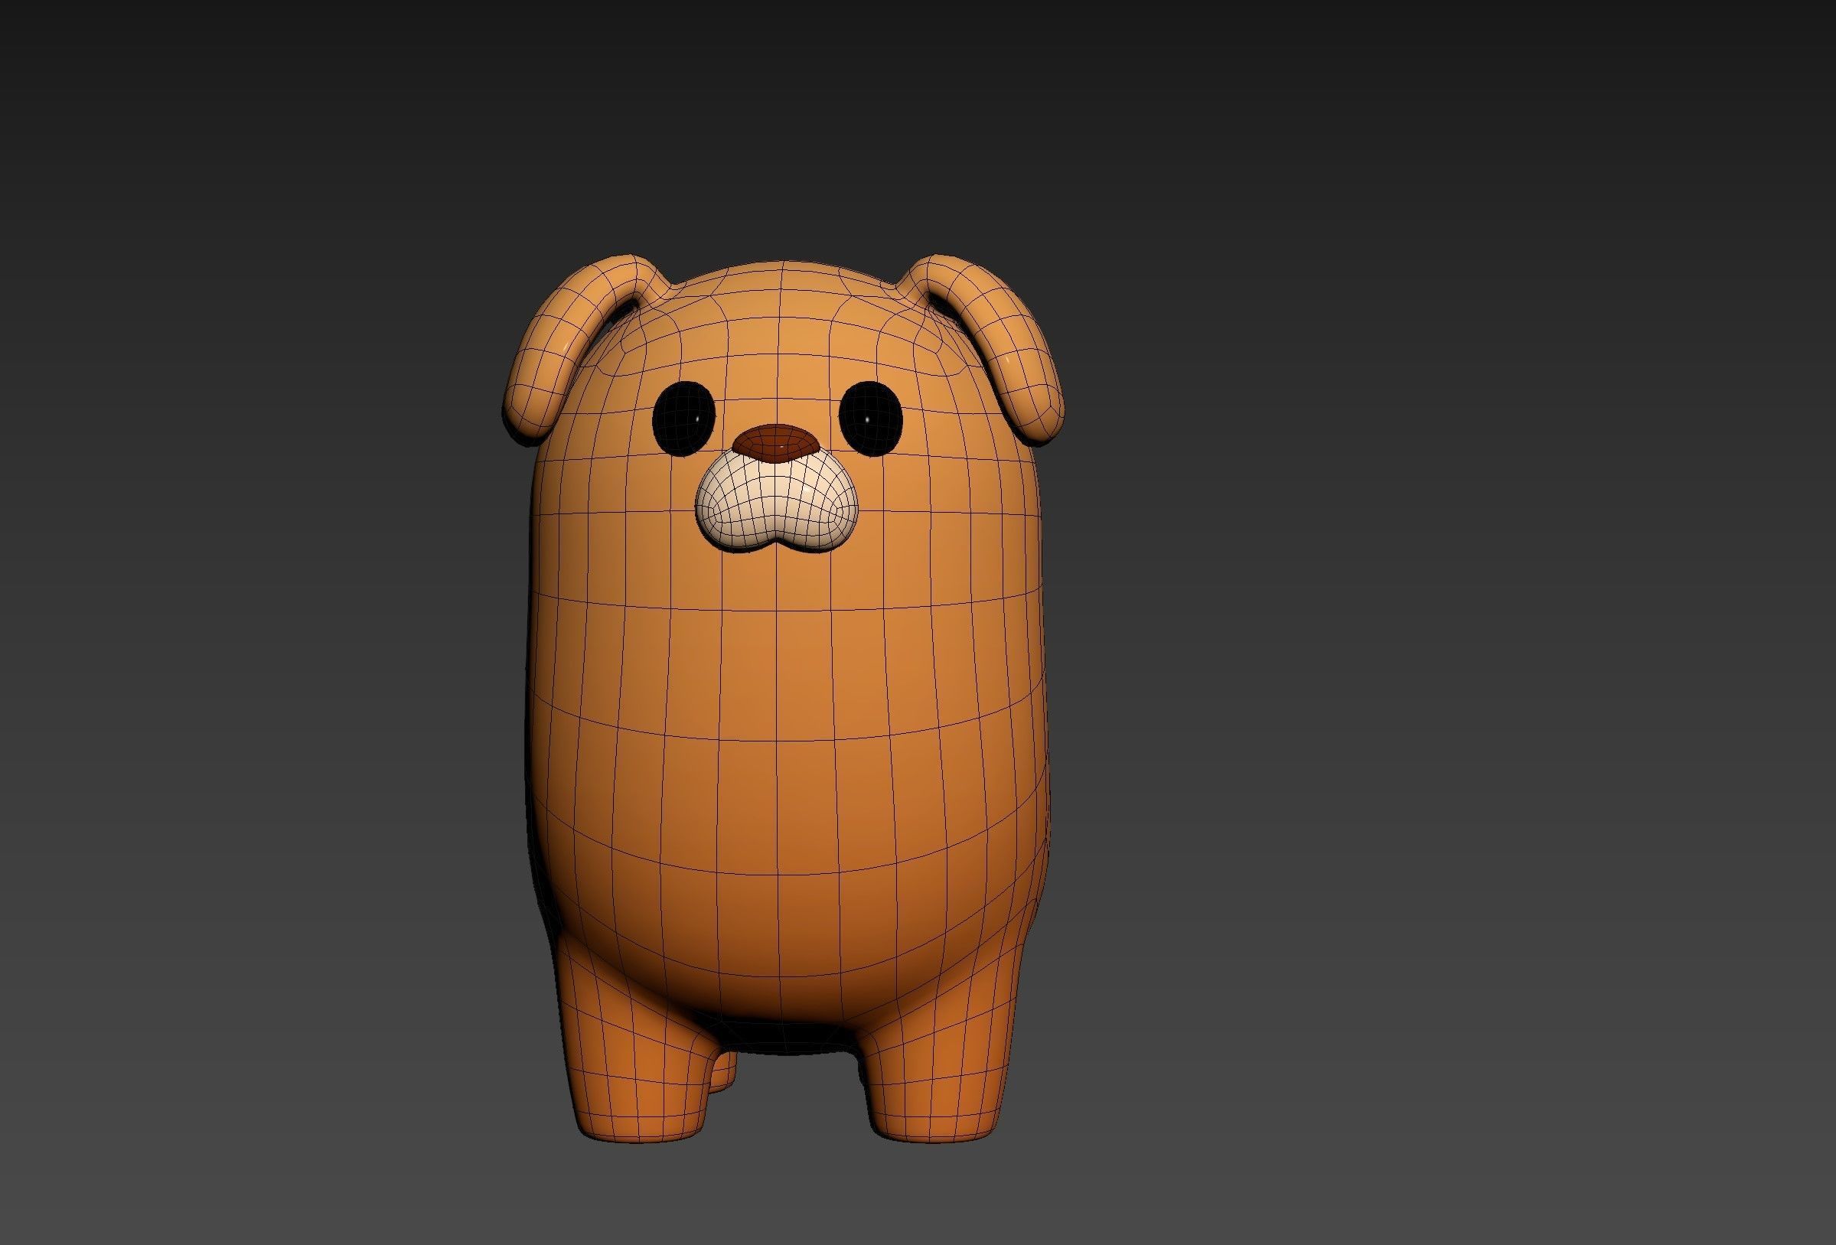1836x1245 pixels.
Task: Select the dog's brown nose mesh
Action: tap(775, 443)
